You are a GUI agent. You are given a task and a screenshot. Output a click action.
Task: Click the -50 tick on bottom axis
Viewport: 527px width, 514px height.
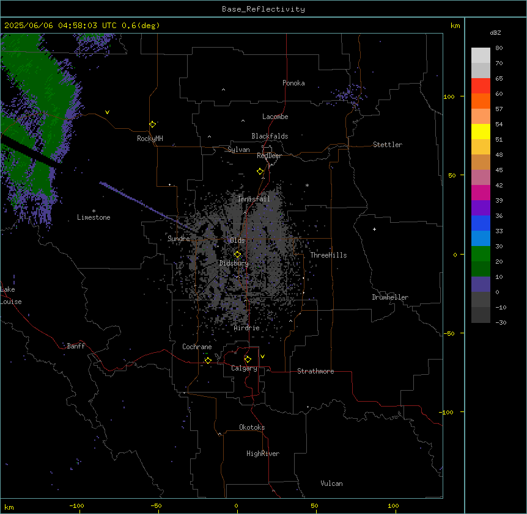pyautogui.click(x=156, y=505)
